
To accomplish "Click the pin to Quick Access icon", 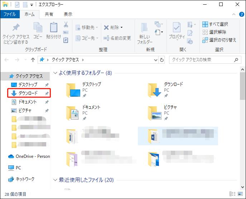I will pos(16,28).
